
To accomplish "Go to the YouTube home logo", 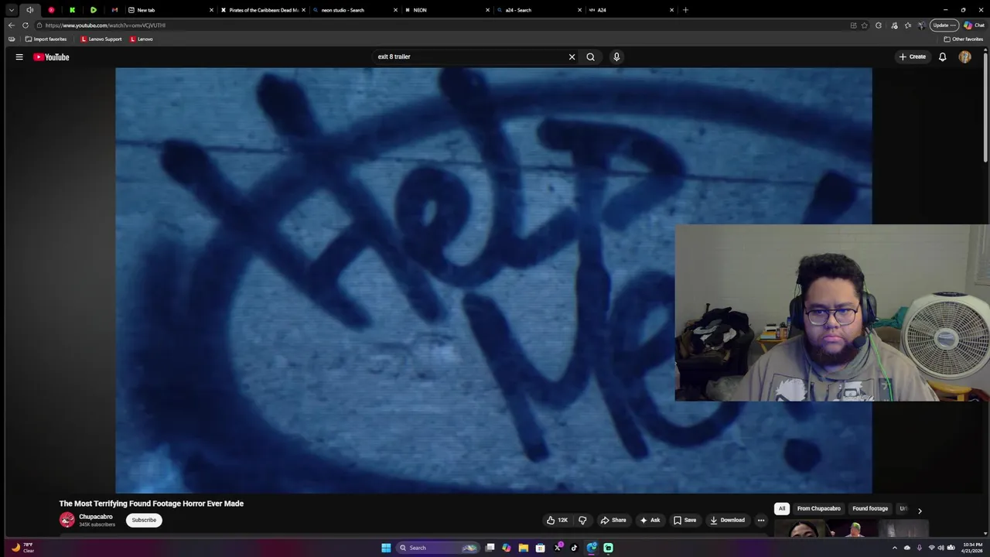I will (51, 56).
